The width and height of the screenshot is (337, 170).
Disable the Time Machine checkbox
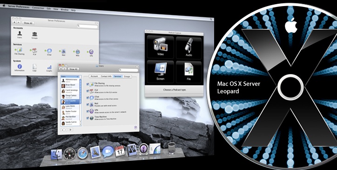[88, 118]
